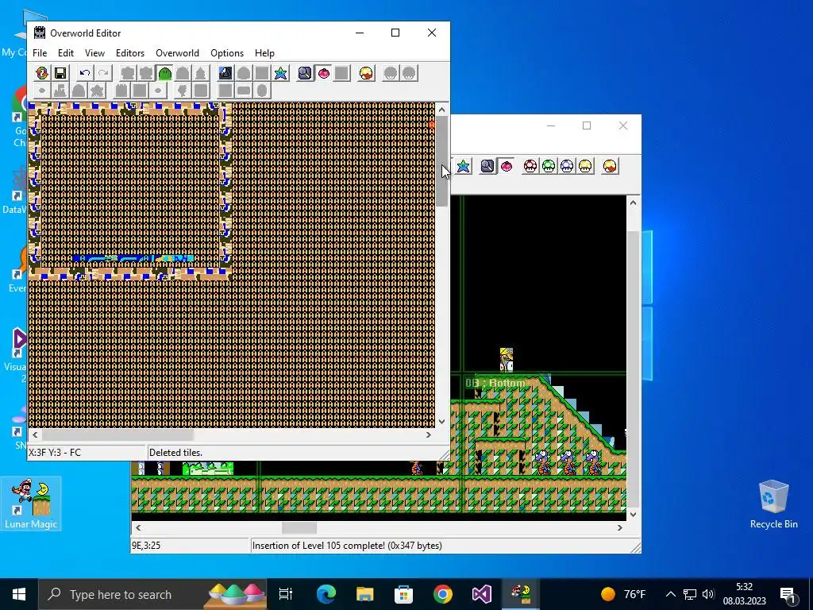Open Visual Studio from the taskbar
The width and height of the screenshot is (813, 610).
click(x=482, y=594)
